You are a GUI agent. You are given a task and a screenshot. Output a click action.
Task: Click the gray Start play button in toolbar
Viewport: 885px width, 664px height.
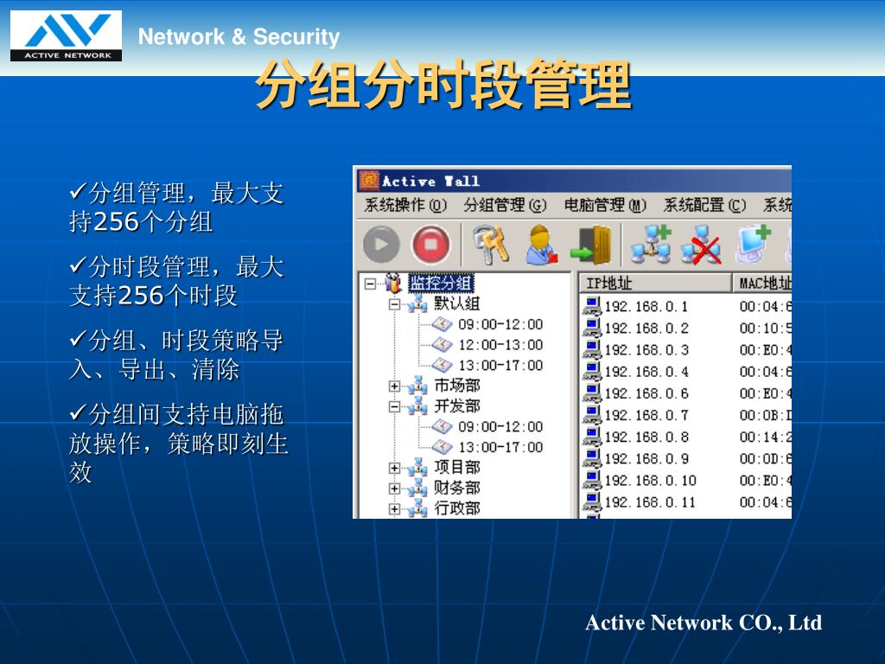click(381, 245)
